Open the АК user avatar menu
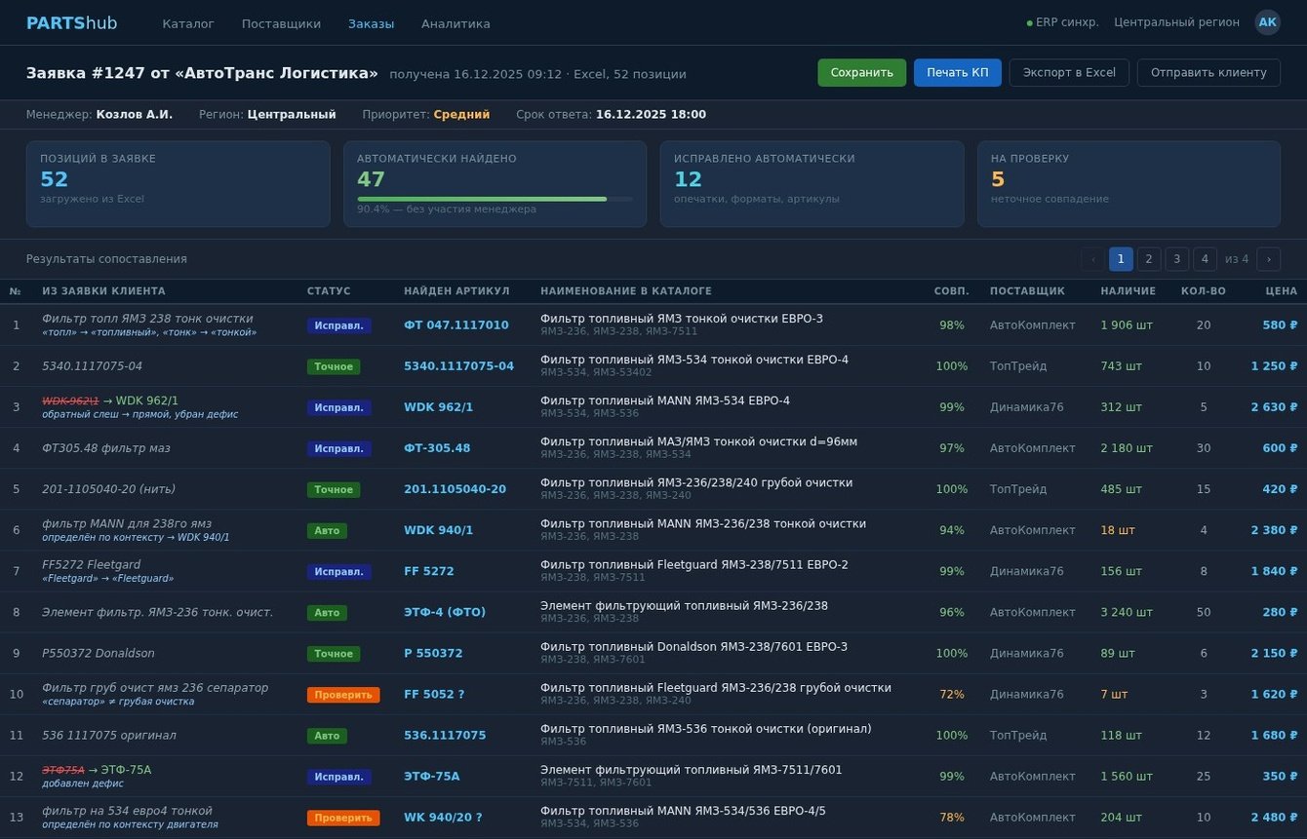1307x839 pixels. 1267,21
